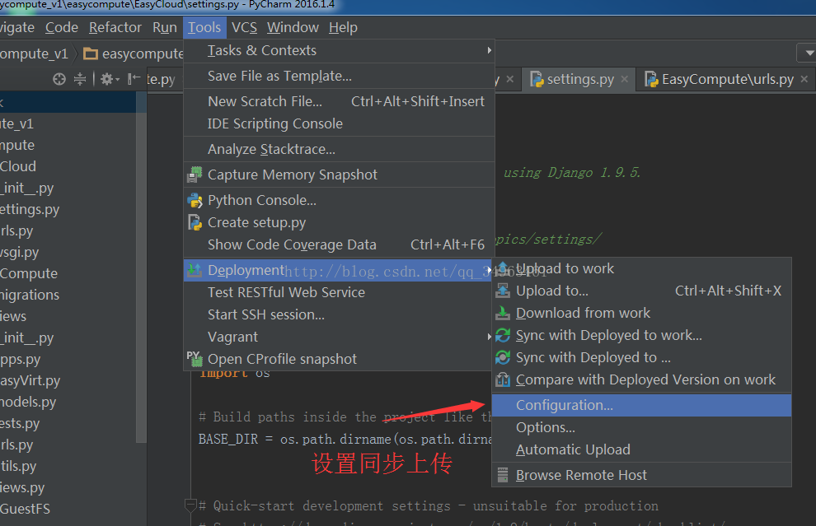Expand the Tasks & Contexts submenu arrow
Image resolution: width=816 pixels, height=526 pixels.
click(x=489, y=50)
